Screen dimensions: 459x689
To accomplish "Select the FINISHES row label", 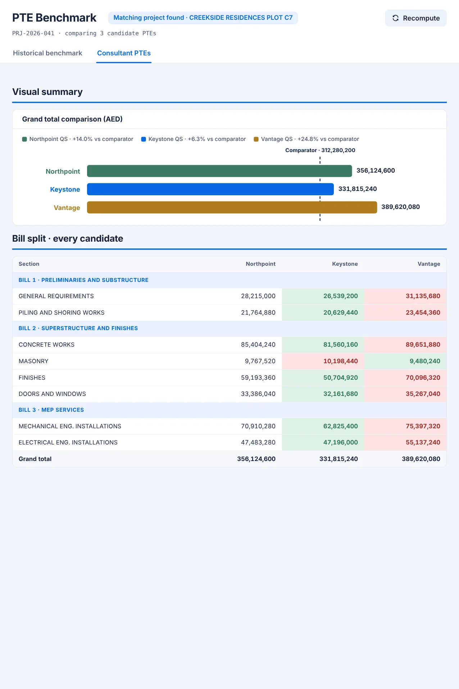I will (x=32, y=378).
